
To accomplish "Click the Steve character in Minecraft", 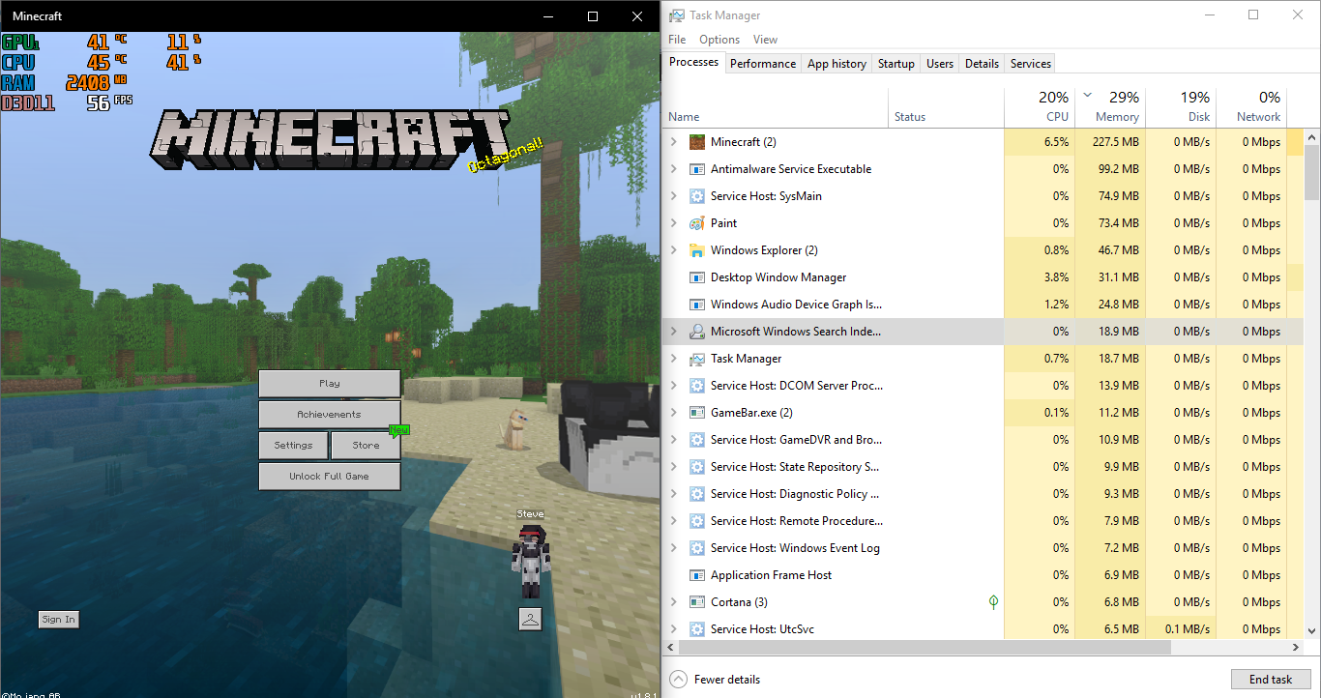I will (530, 561).
